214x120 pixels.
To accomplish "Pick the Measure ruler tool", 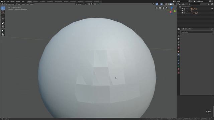I will (3, 34).
